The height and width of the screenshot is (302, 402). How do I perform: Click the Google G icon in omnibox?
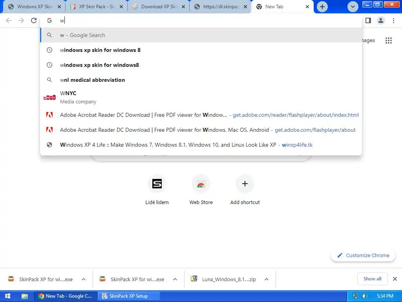click(x=49, y=20)
